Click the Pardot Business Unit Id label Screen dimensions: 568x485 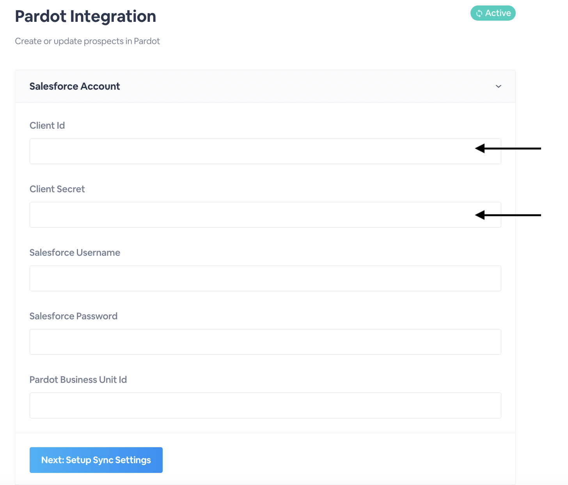78,380
